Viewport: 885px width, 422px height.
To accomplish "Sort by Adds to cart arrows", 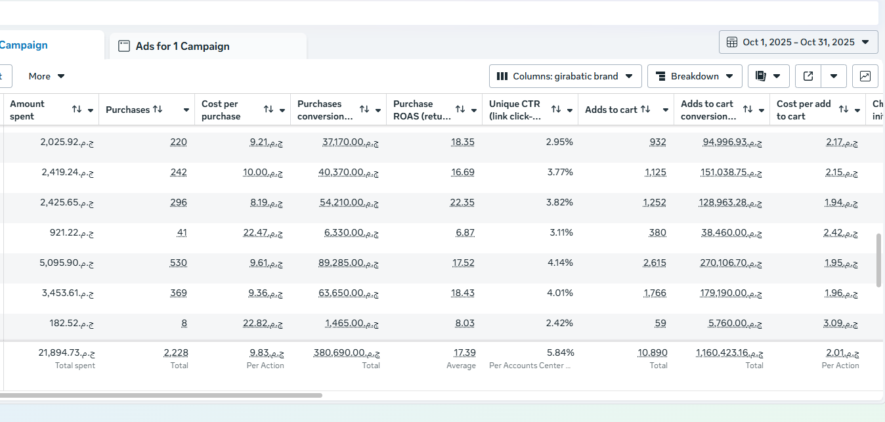I will coord(645,110).
